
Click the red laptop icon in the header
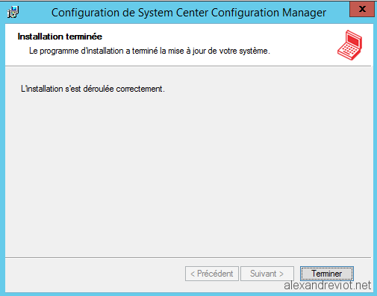click(350, 45)
